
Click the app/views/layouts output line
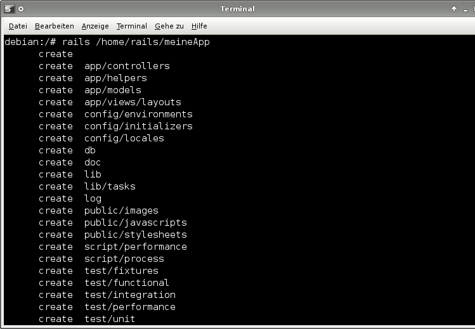coord(133,102)
